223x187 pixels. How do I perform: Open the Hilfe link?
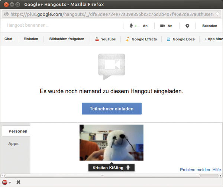point(216,170)
